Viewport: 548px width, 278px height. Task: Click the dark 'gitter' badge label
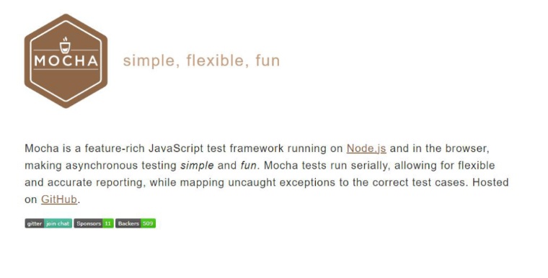tap(35, 223)
